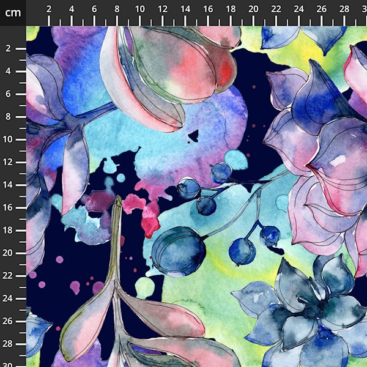
Task: Select the 28 mark on the top ruler
Action: tap(344, 9)
